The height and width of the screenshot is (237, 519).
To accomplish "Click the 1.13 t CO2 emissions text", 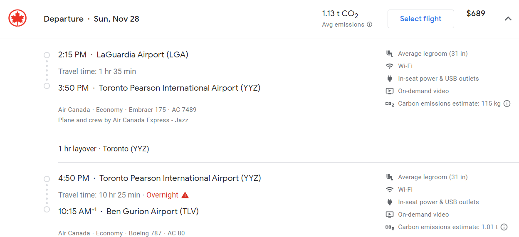I will tap(340, 14).
